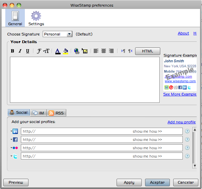The image size is (202, 189).
Task: Click the Facebook icon in signature example
Action: 180,88
